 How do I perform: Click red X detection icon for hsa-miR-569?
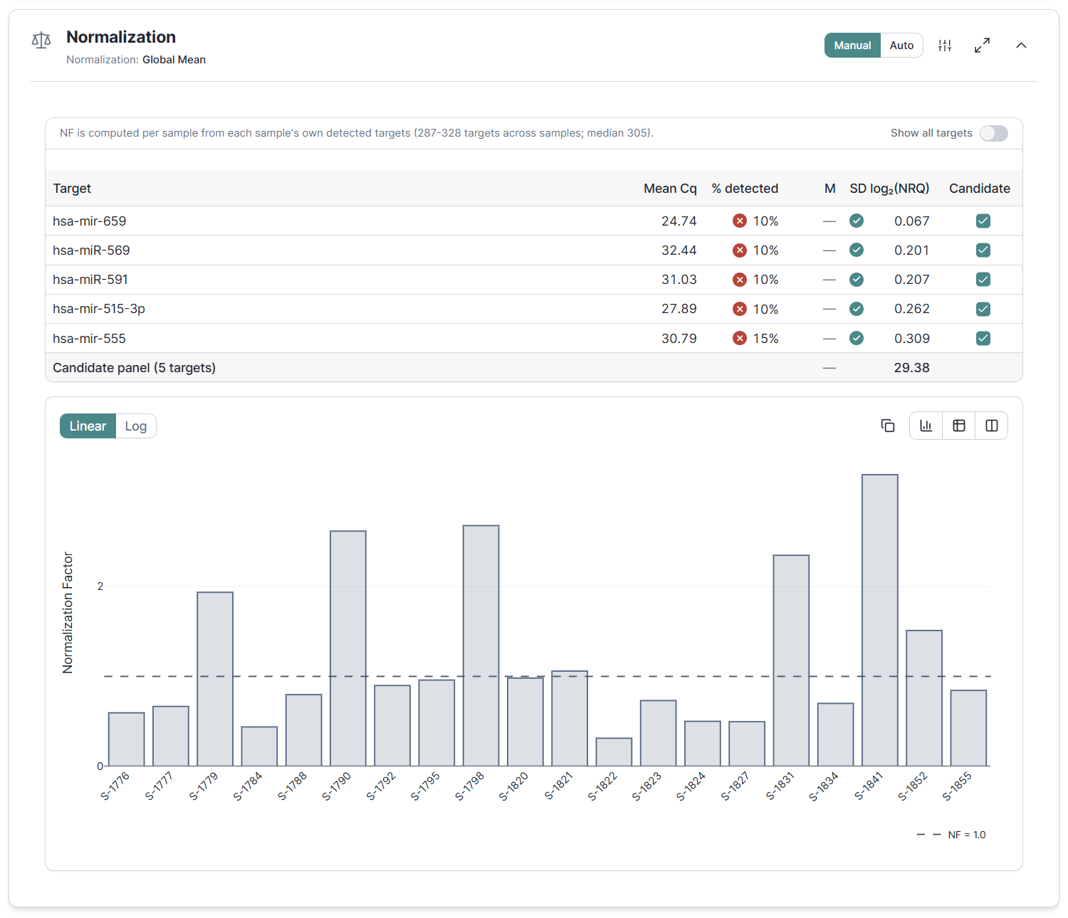click(x=740, y=250)
